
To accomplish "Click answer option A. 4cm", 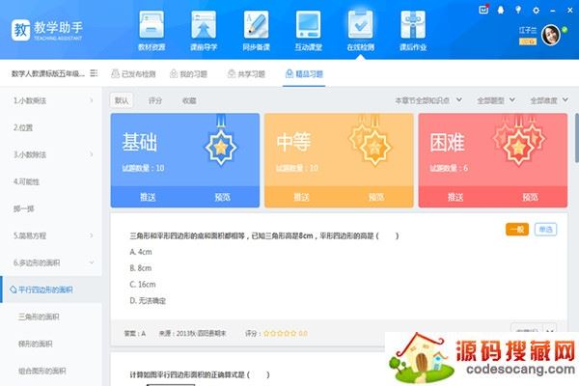I will pyautogui.click(x=141, y=252).
